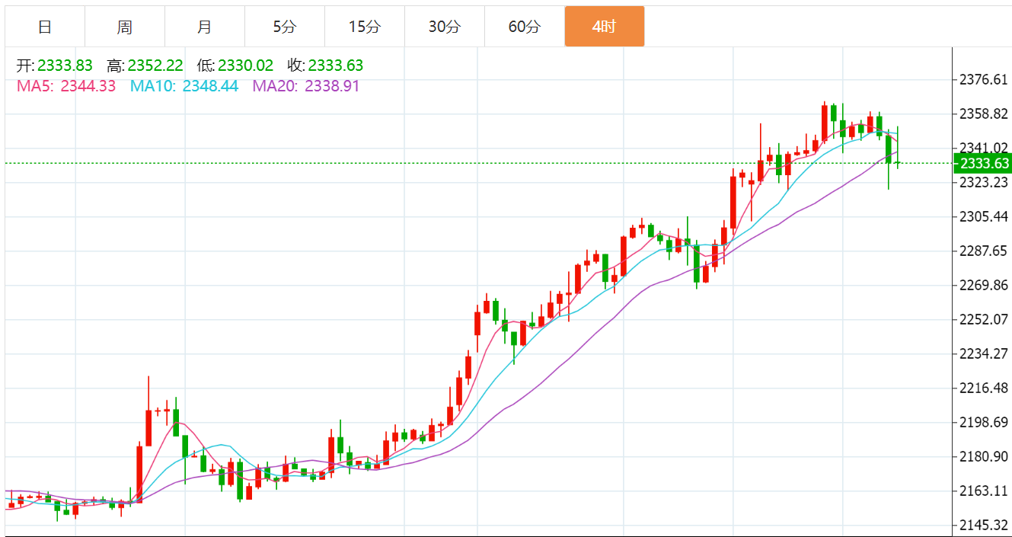1012x537 pixels.
Task: Click the 2145.32 price axis label
Action: pos(984,526)
